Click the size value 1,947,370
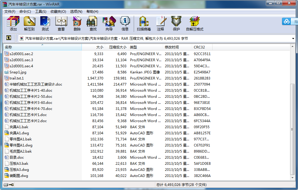Image resolution: width=298 pixels, height=190 pixels. pyautogui.click(x=95, y=78)
